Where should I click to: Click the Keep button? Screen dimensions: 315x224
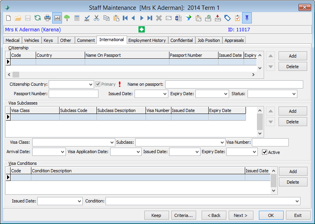(156, 215)
